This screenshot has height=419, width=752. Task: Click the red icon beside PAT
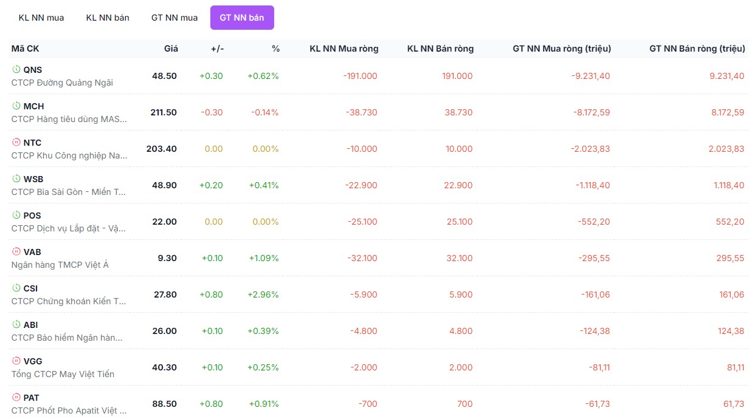pyautogui.click(x=16, y=397)
